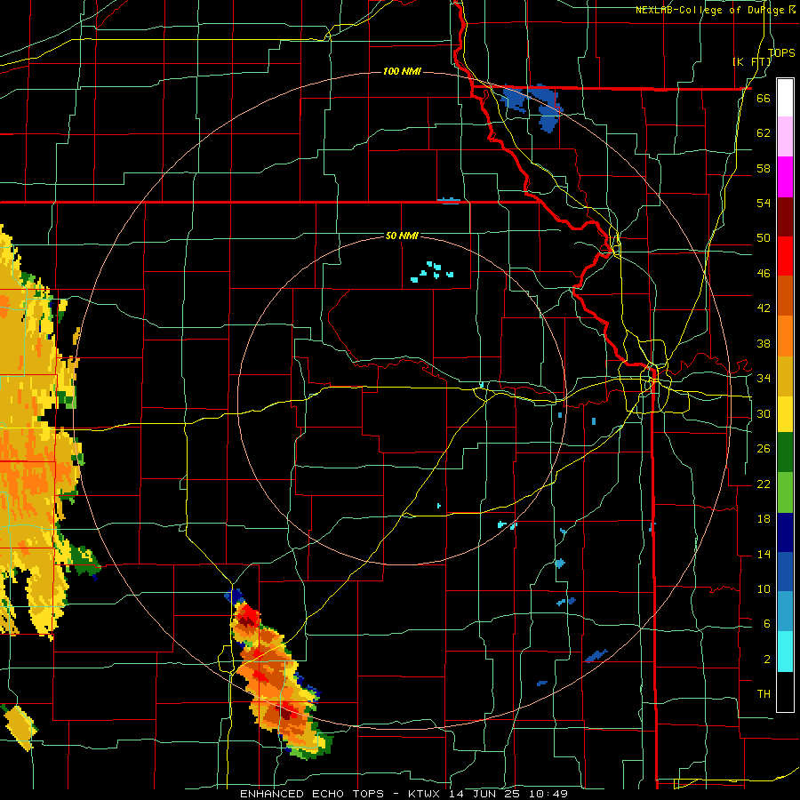Screen dimensions: 800x800
Task: Click the 46 value on the legend
Action: 764,274
